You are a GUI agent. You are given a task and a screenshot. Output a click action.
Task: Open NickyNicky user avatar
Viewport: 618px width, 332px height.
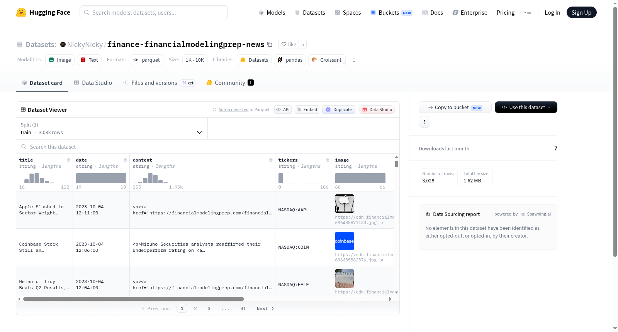[63, 44]
